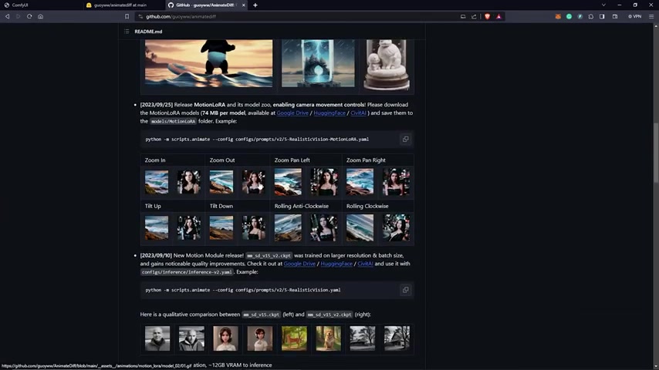659x370 pixels.
Task: Open Motion Module CivitAI link
Action: (365, 264)
